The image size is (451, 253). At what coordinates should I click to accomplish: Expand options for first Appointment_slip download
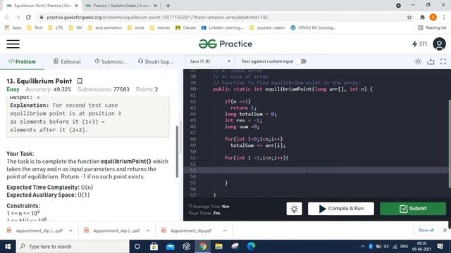(70, 231)
